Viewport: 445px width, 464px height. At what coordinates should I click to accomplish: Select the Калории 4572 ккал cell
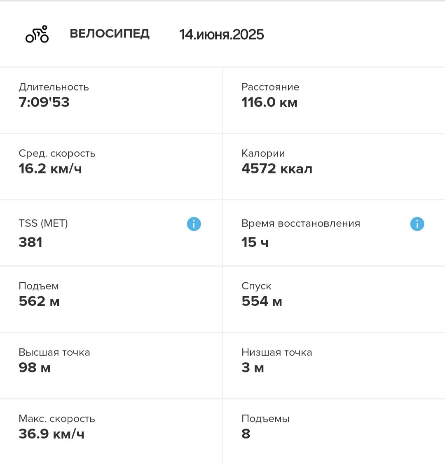click(334, 167)
